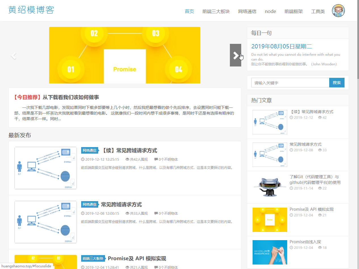Image resolution: width=359 pixels, height=269 pixels.
Task: Click eye icon beside 33 in sidebar
Action: 320,150
